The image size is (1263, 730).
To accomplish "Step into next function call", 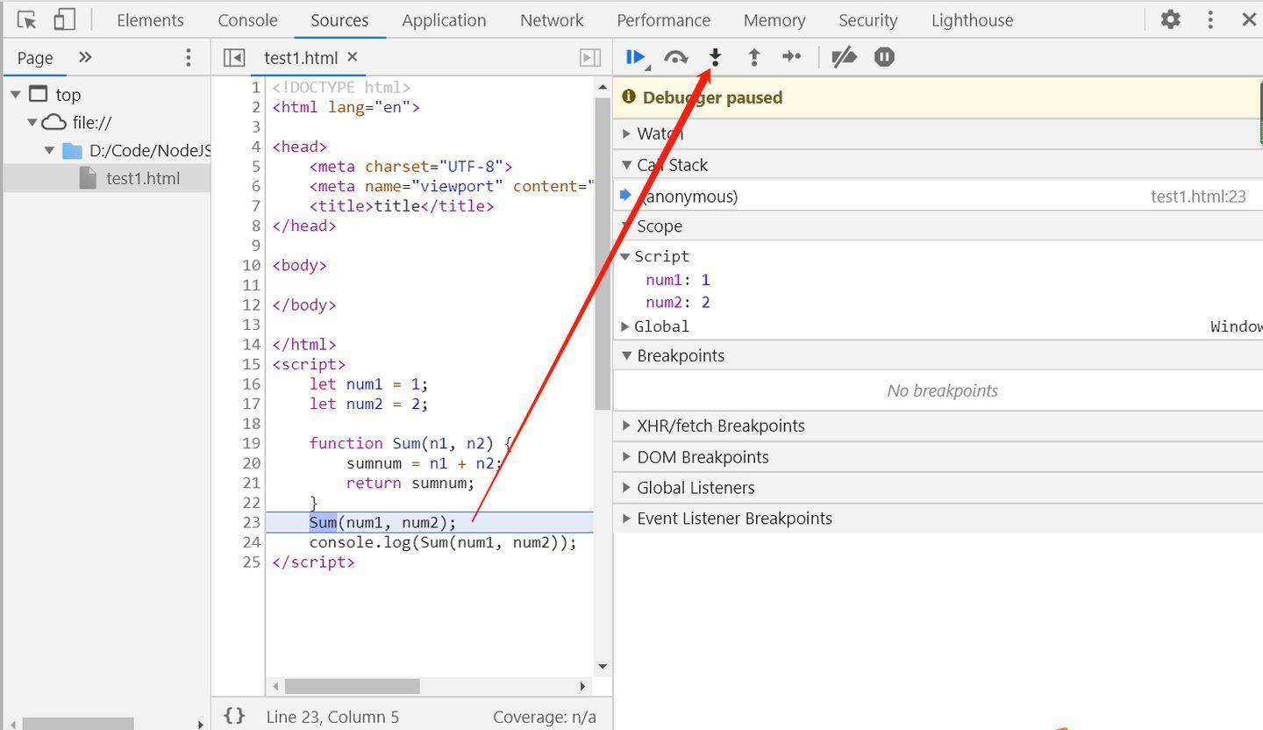I will coord(715,58).
